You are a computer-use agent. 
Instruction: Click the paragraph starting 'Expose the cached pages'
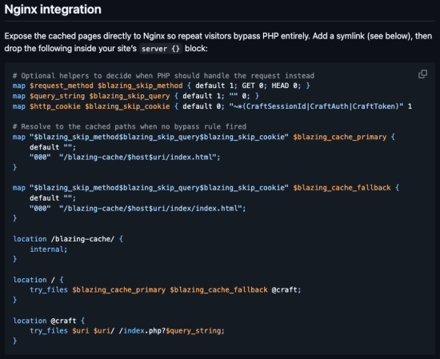(x=218, y=42)
